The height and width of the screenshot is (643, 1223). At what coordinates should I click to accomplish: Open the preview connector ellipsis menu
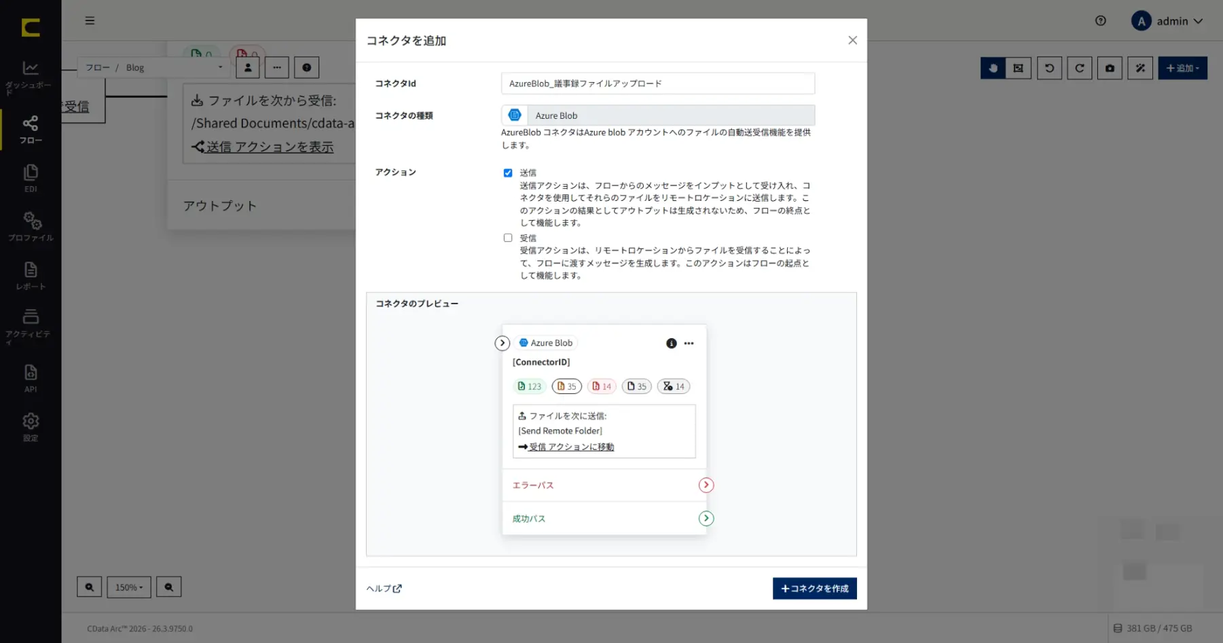pyautogui.click(x=689, y=344)
